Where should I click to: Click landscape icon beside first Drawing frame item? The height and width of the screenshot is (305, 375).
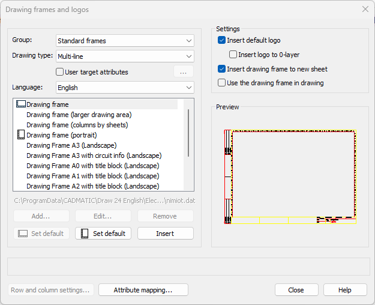coord(21,104)
